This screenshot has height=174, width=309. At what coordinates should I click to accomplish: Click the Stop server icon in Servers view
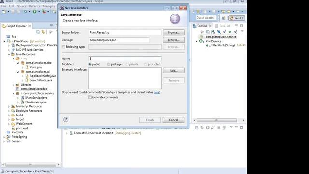click(219, 128)
